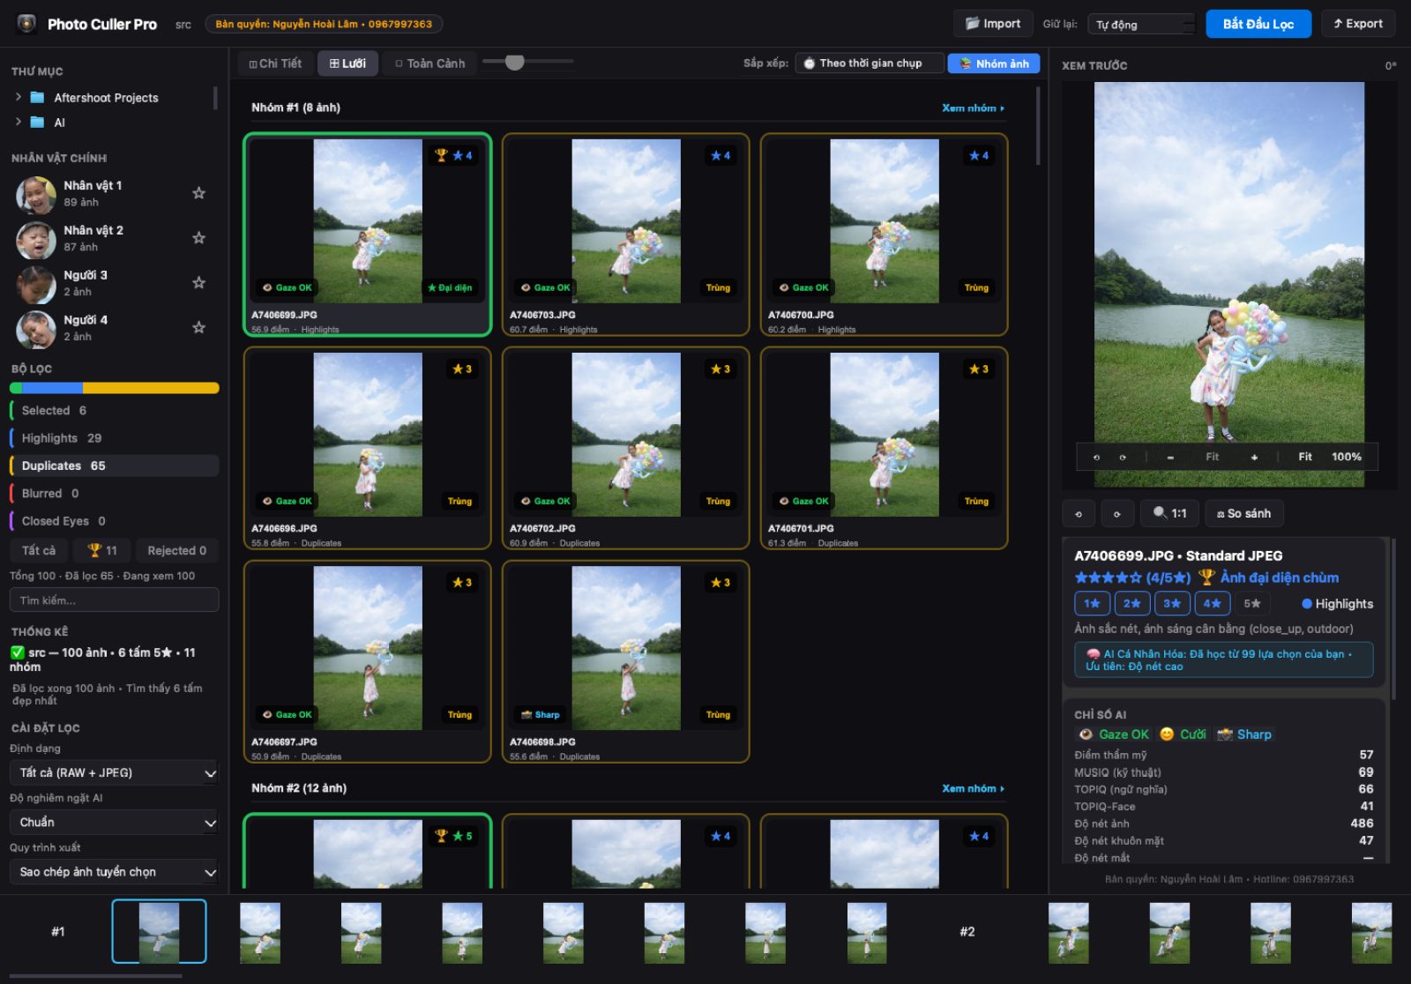The width and height of the screenshot is (1411, 984).
Task: Open 1:1 magnifier zoom
Action: (1169, 513)
